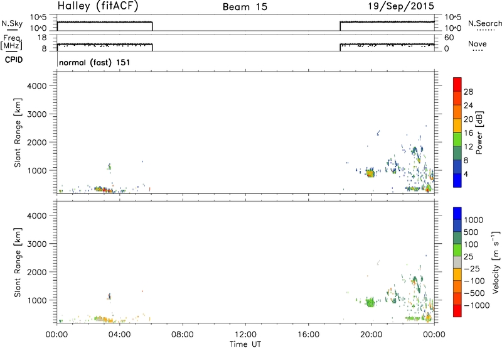This screenshot has width=502, height=348.
Task: Click the blue bottom segment of the Power colorbar
Action: tap(457, 180)
